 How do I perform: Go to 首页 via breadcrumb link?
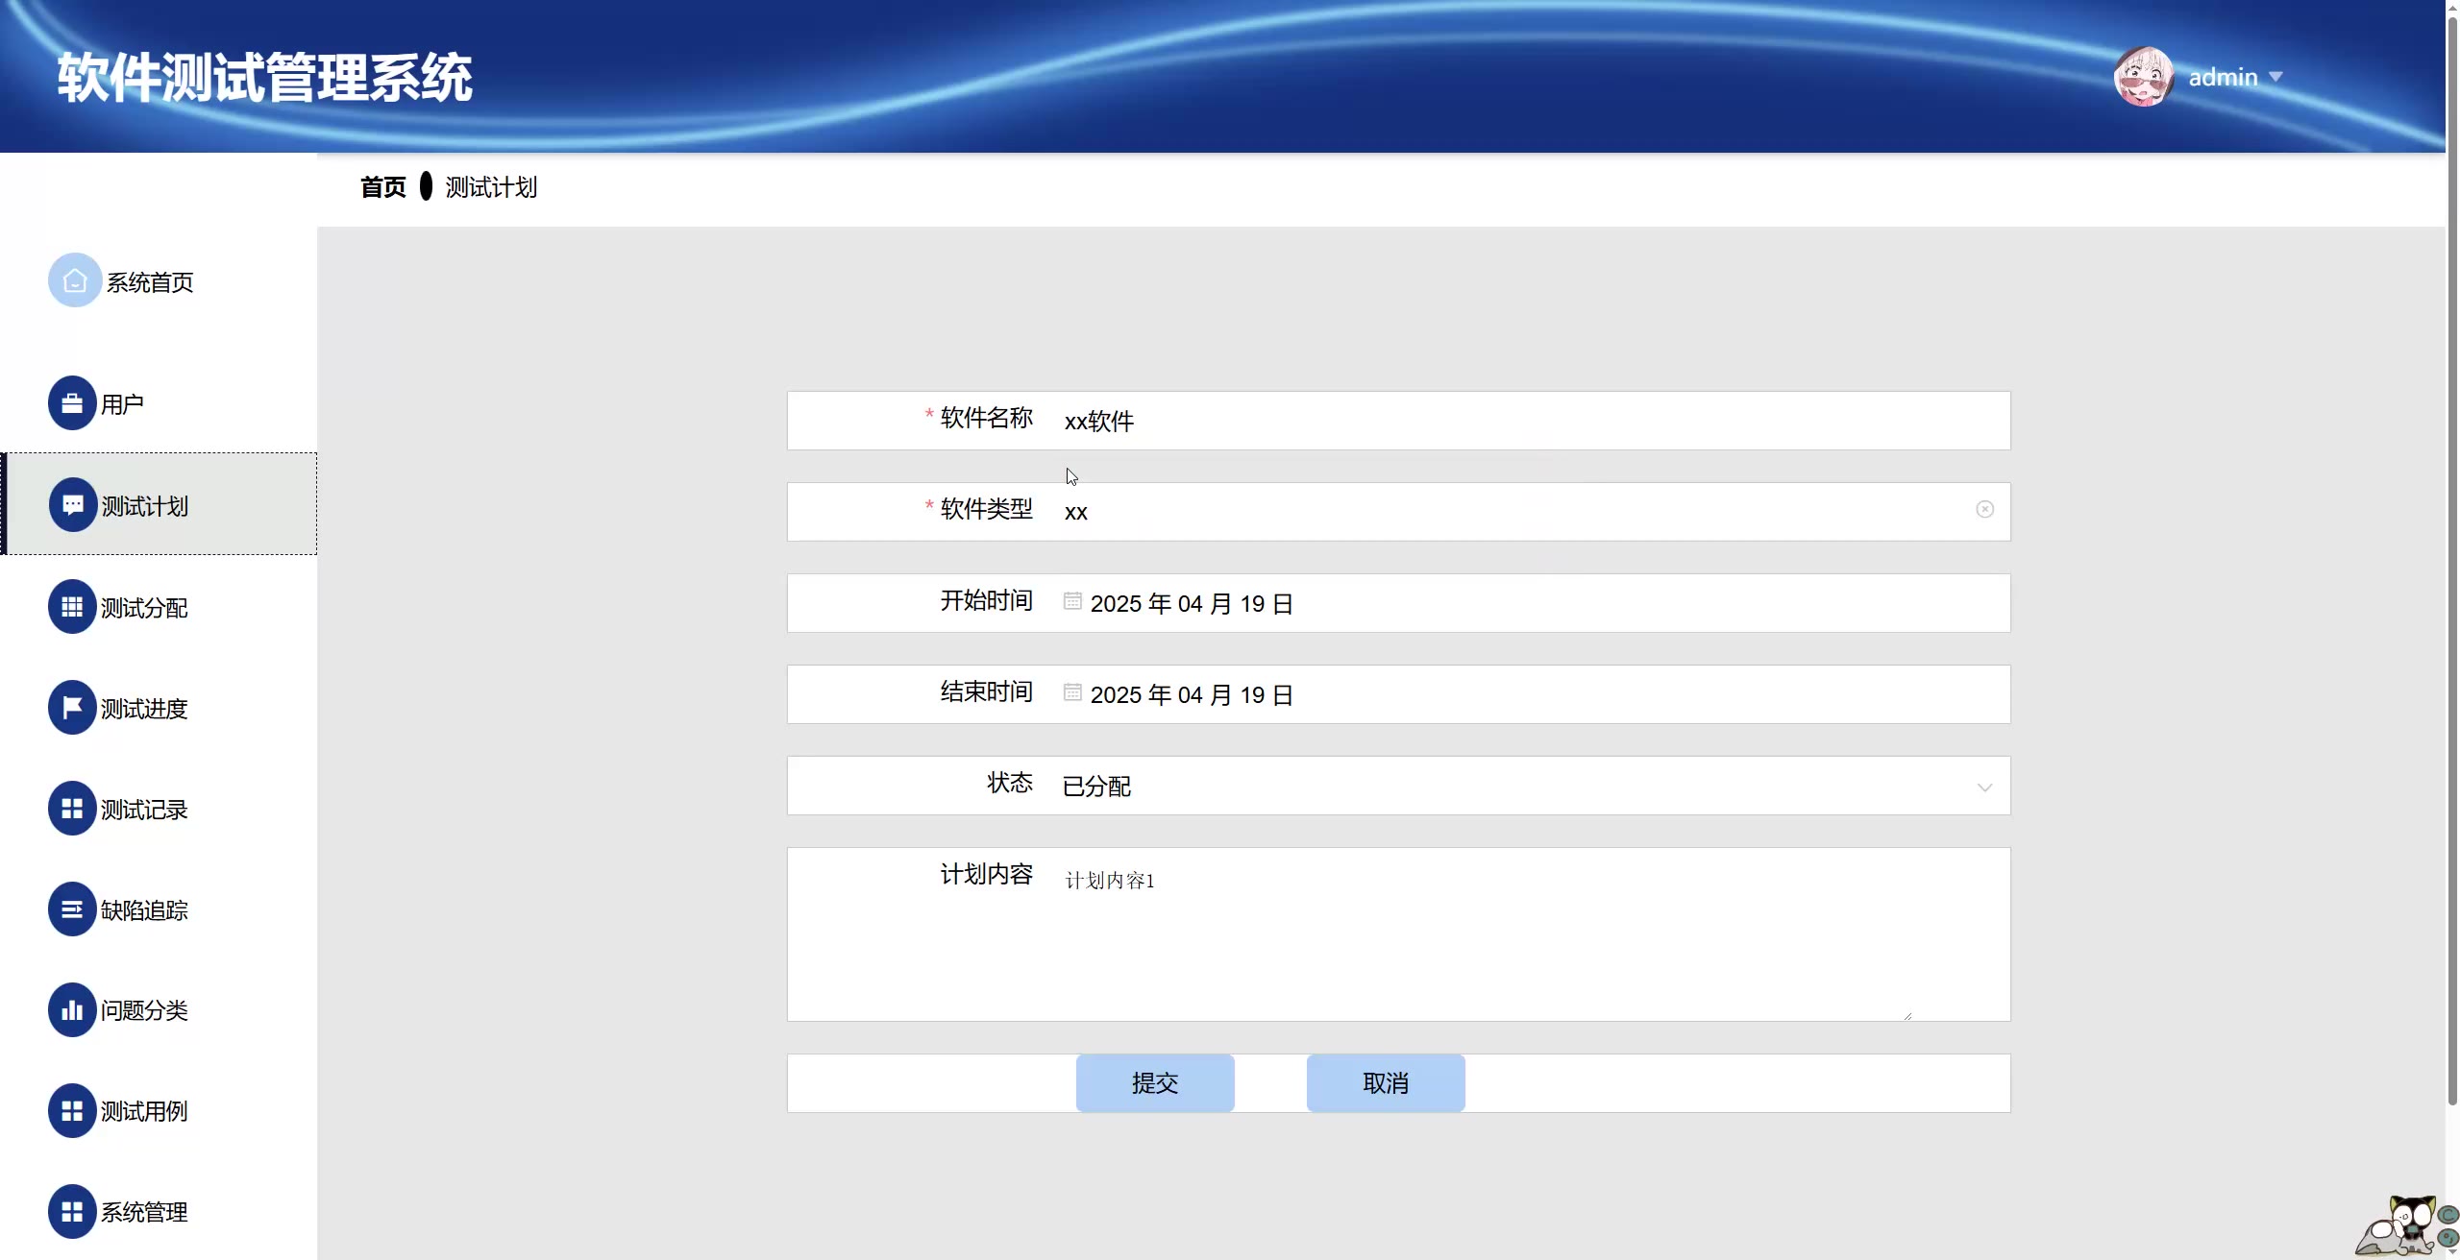pyautogui.click(x=382, y=187)
